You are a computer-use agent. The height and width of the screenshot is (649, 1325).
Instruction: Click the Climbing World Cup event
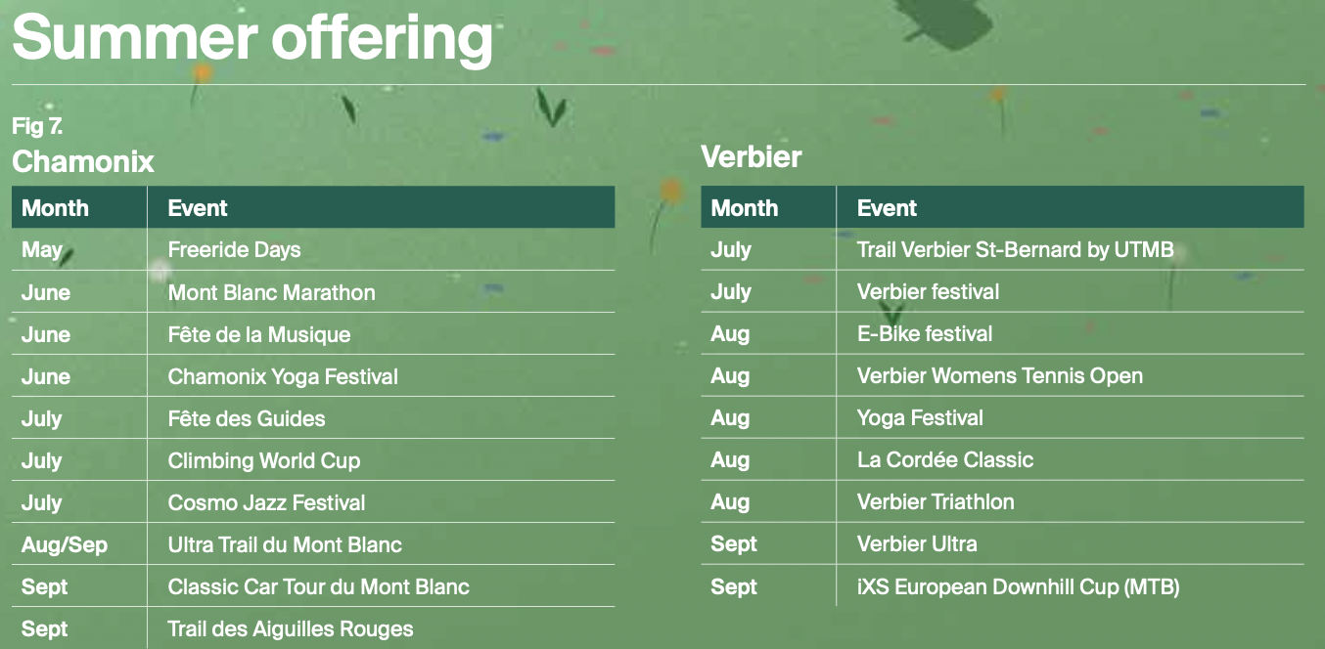point(264,460)
